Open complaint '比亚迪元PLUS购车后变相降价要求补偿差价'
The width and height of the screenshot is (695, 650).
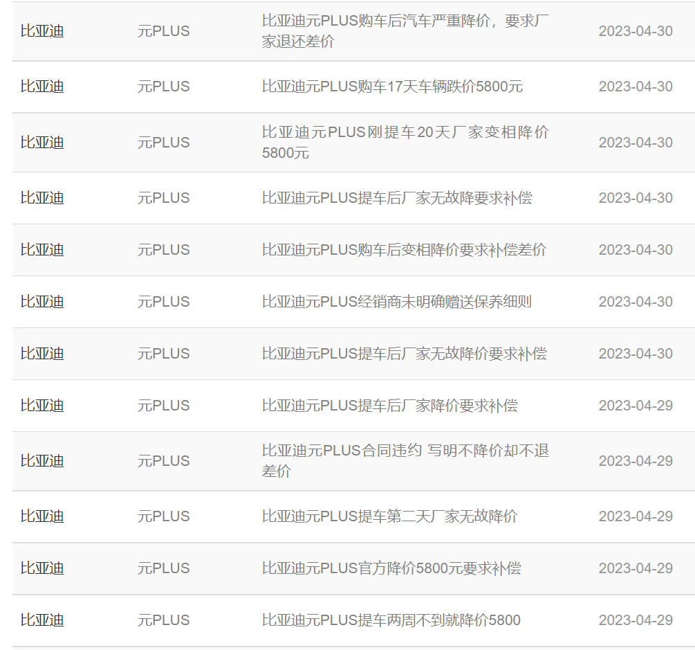pos(405,250)
